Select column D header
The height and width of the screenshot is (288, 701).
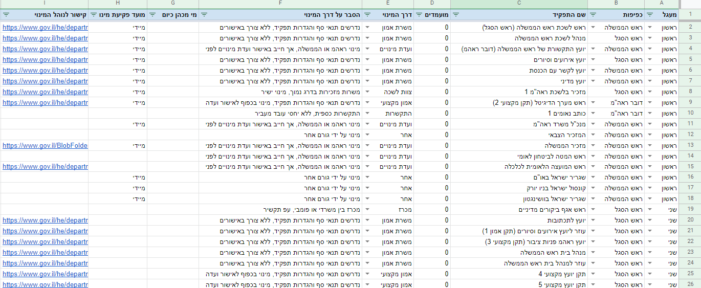click(432, 4)
